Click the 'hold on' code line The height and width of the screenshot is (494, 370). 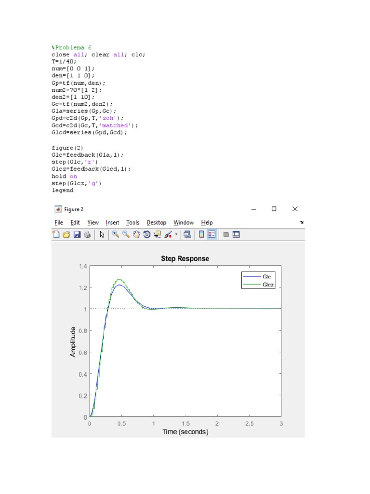[64, 176]
